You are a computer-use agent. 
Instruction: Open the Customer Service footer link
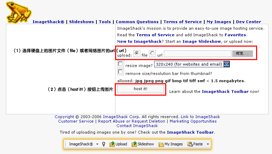[x=76, y=121]
